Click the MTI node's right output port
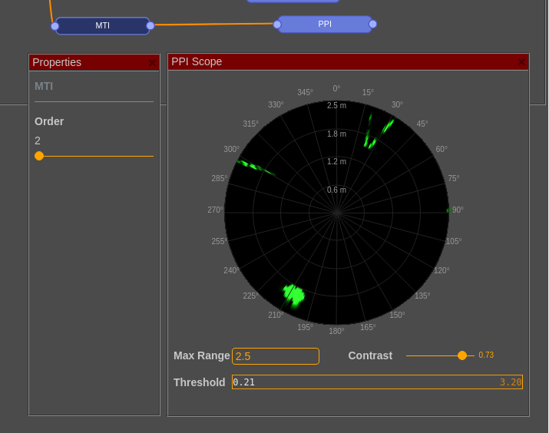 click(x=150, y=25)
